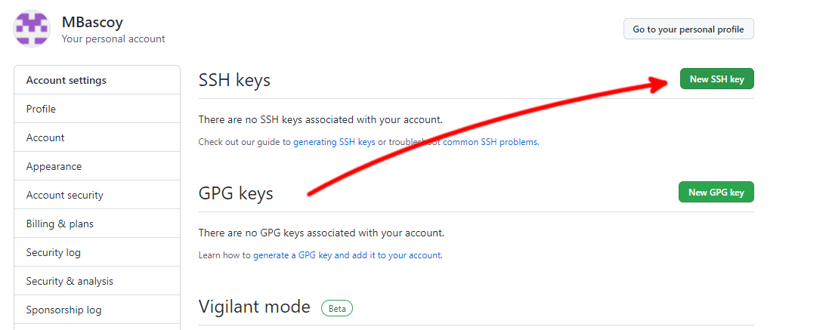This screenshot has height=330, width=829.
Task: Open the Sponsorship log
Action: [63, 310]
